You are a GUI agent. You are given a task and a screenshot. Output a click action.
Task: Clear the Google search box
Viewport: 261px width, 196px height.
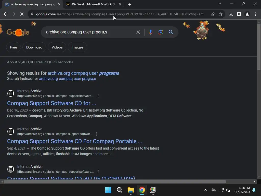point(138,32)
